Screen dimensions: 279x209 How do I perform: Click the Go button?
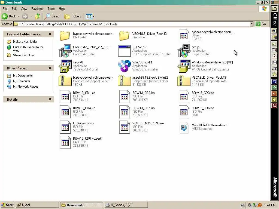261,24
